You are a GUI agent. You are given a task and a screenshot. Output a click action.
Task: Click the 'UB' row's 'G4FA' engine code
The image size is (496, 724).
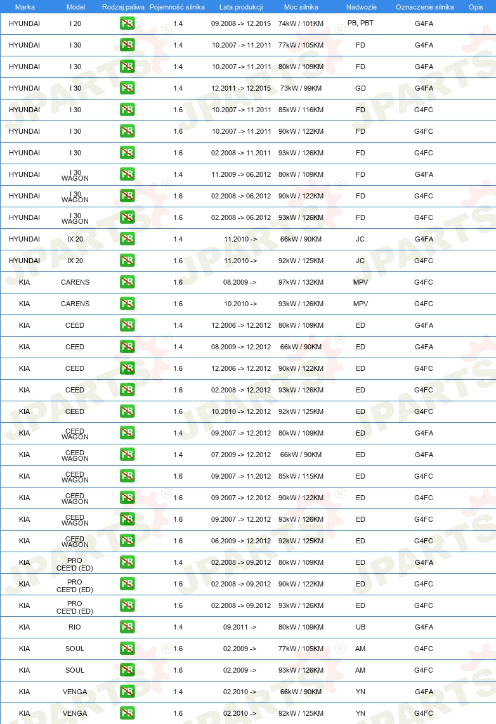coord(424,627)
